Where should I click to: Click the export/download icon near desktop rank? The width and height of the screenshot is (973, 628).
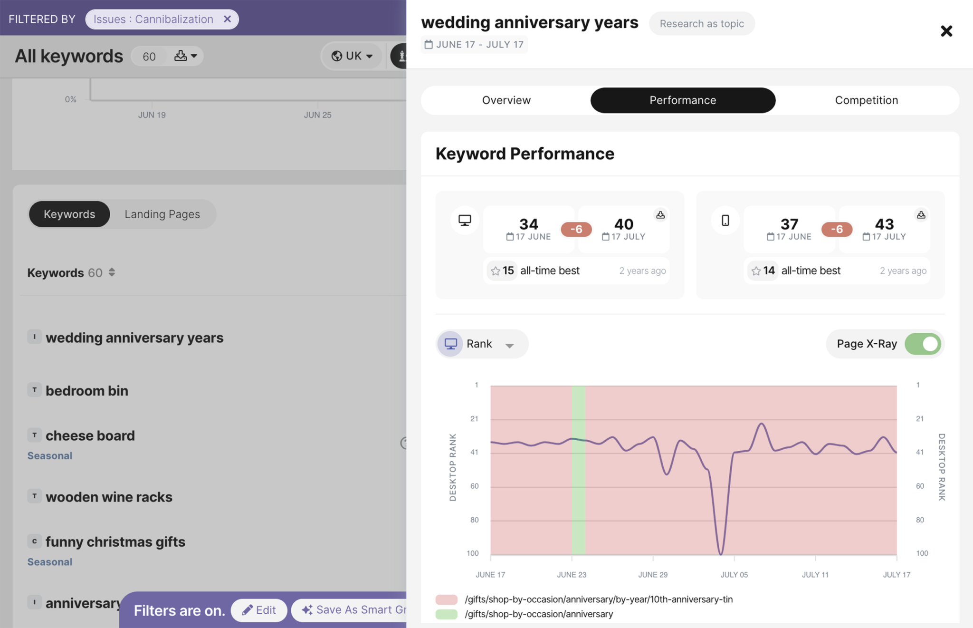pos(659,215)
